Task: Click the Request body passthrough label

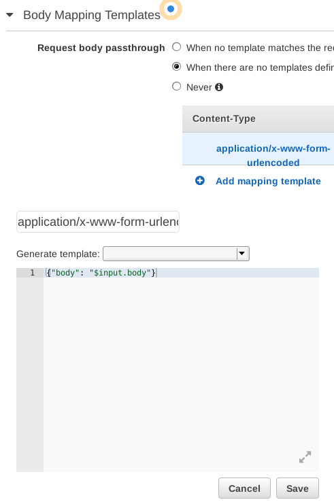Action: (x=101, y=48)
